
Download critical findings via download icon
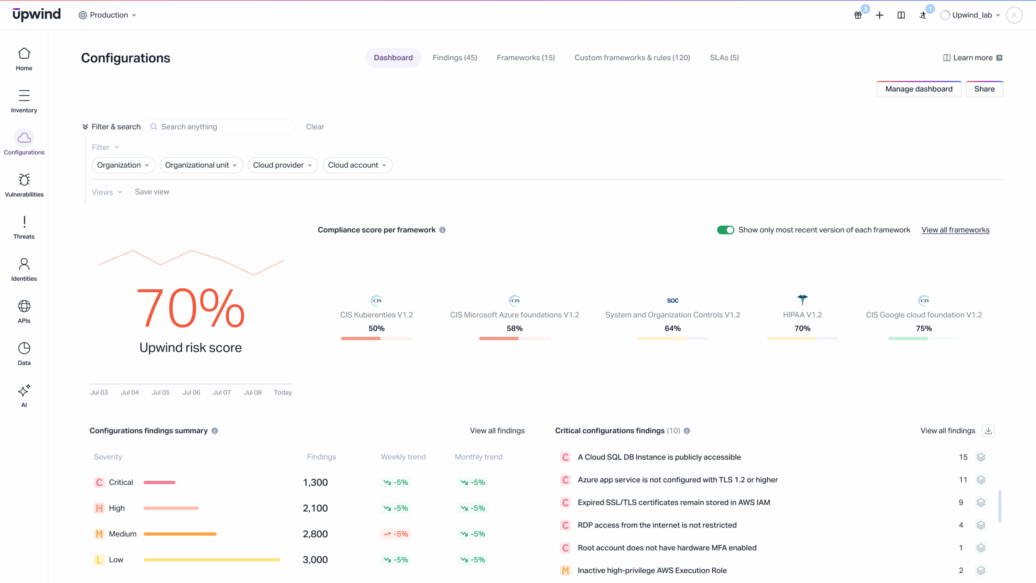point(988,431)
